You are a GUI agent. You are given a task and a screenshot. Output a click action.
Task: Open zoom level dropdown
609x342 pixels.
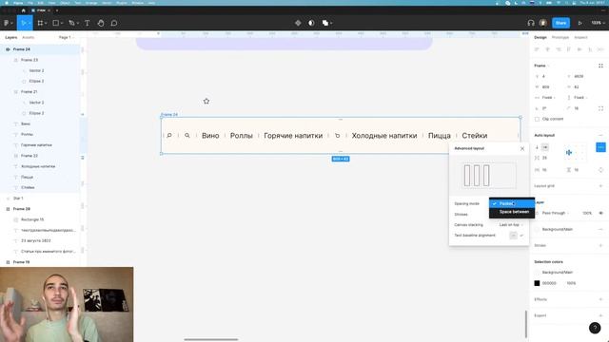(x=598, y=23)
